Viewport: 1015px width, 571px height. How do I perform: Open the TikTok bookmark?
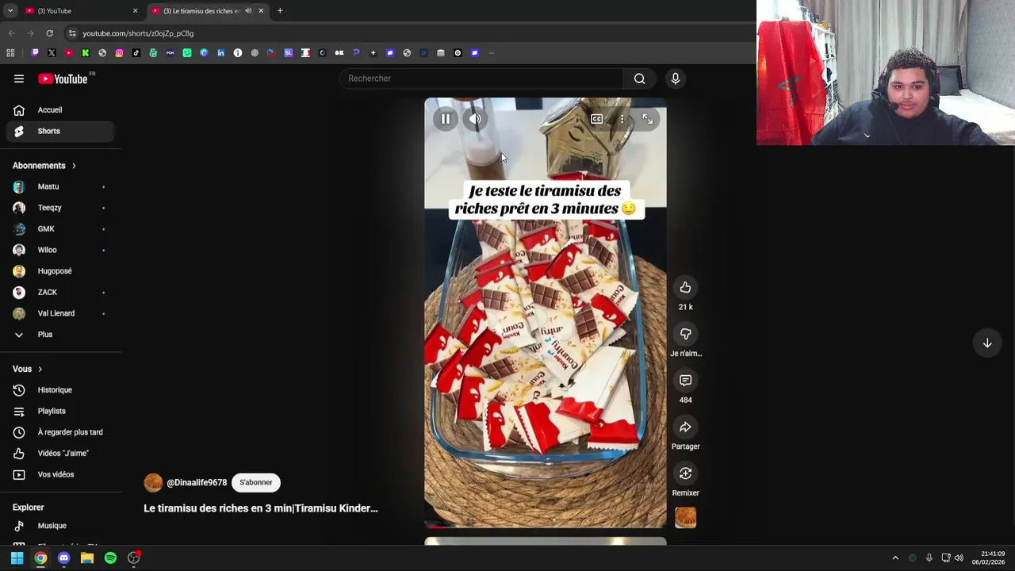tap(136, 53)
